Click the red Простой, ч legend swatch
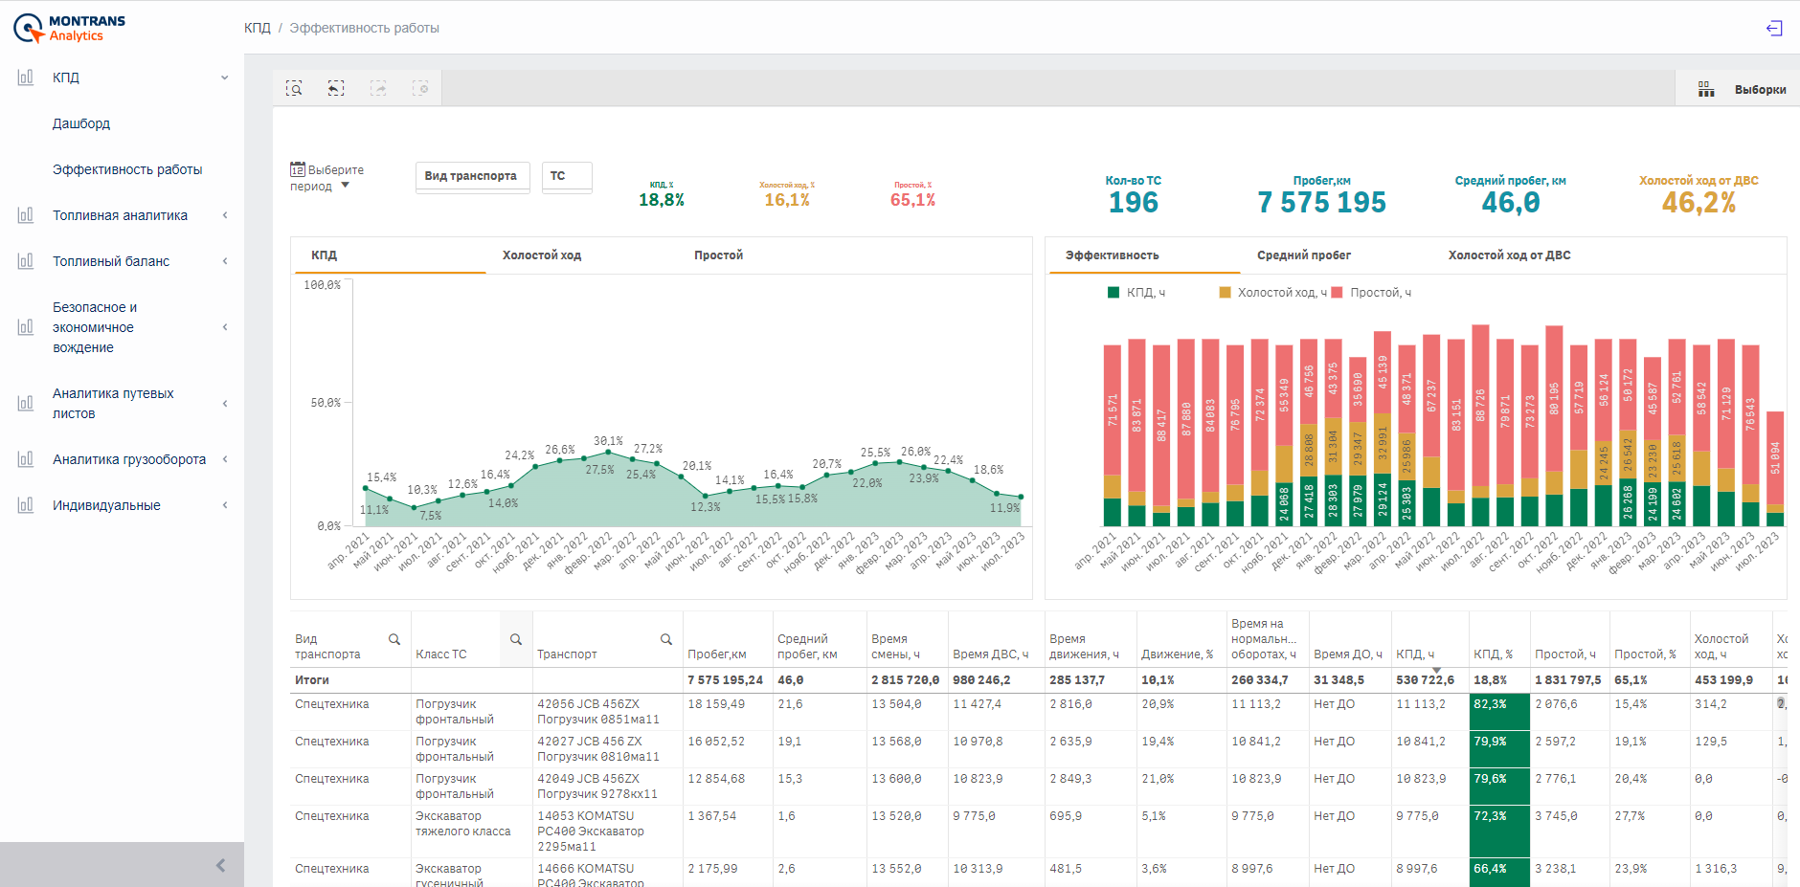This screenshot has height=887, width=1800. pyautogui.click(x=1337, y=293)
